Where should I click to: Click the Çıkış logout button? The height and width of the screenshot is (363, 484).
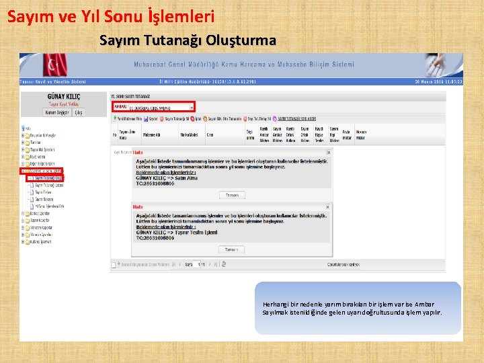(x=79, y=112)
